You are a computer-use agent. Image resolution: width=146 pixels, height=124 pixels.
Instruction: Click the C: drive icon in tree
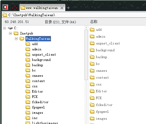point(10,28)
